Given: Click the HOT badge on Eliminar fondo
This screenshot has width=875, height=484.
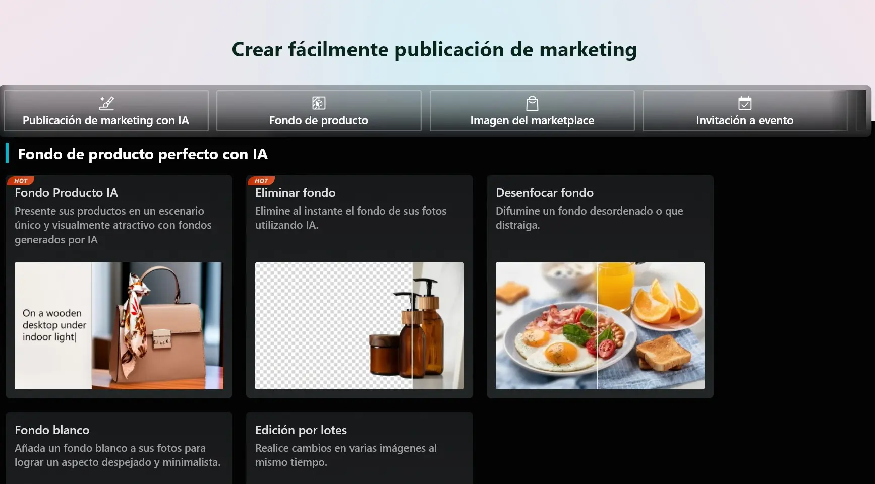Looking at the screenshot, I should pyautogui.click(x=261, y=181).
